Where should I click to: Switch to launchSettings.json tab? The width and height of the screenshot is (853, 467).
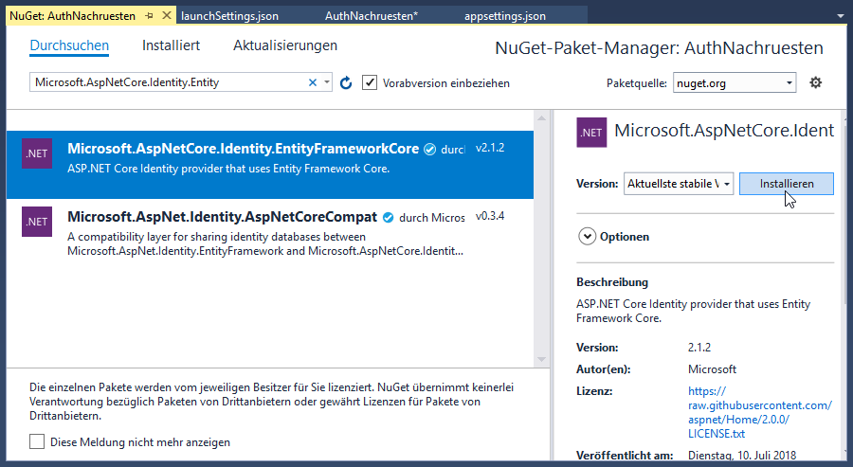(x=229, y=16)
